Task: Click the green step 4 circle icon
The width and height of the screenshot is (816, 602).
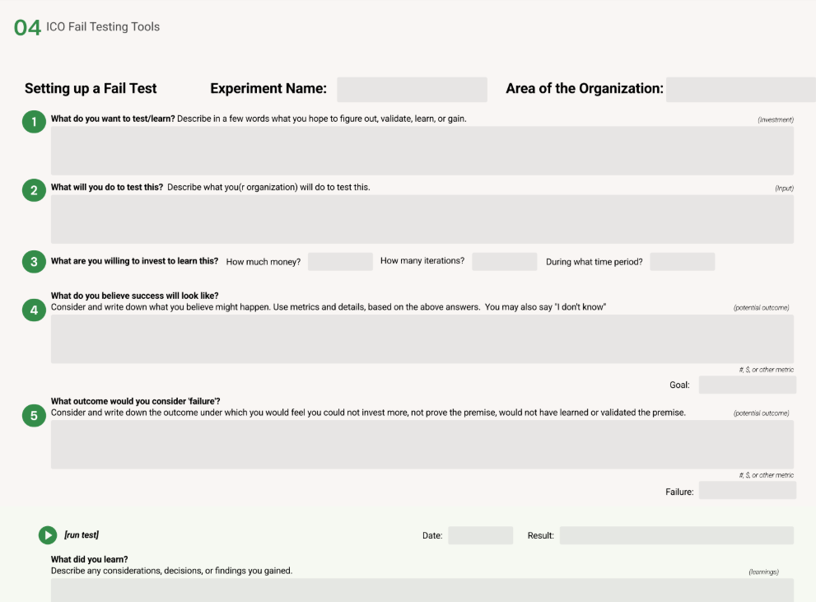Action: click(34, 310)
